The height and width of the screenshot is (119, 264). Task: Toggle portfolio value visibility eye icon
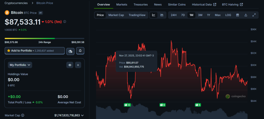[70, 65]
